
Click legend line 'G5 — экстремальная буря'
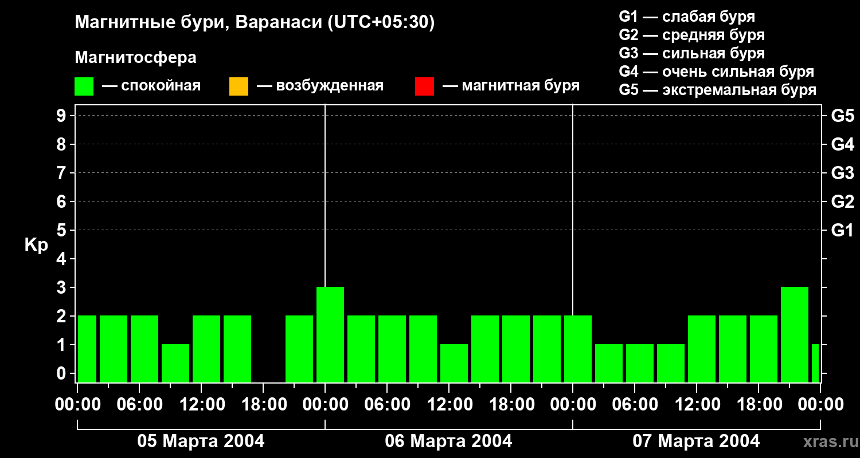(x=718, y=90)
